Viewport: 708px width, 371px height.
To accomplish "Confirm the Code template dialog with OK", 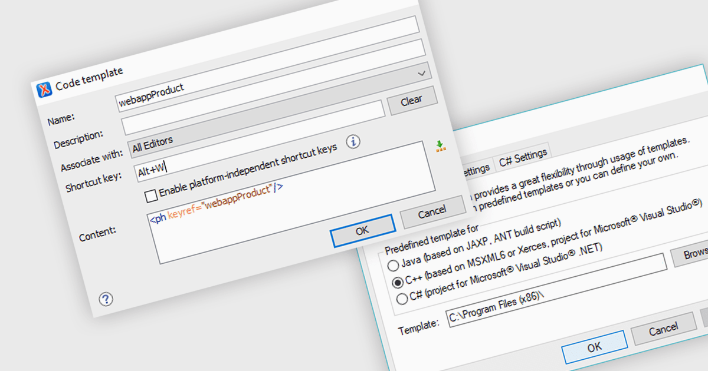I will pyautogui.click(x=362, y=231).
